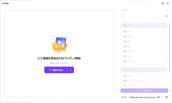Maximize the 動画編集 window
The width and height of the screenshot is (172, 103).
[163, 3]
